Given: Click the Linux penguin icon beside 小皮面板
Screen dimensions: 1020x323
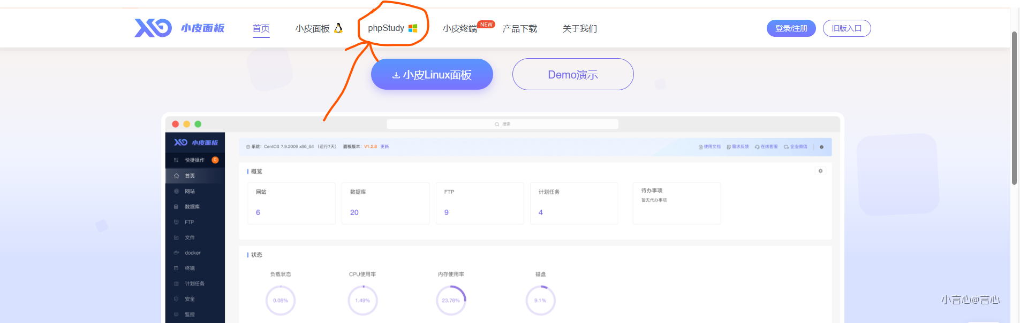Looking at the screenshot, I should (x=338, y=28).
